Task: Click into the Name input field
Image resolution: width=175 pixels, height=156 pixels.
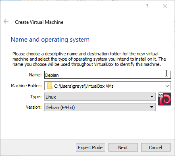Action: [108, 75]
